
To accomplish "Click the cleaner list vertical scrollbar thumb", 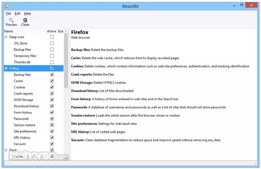I will (66, 61).
